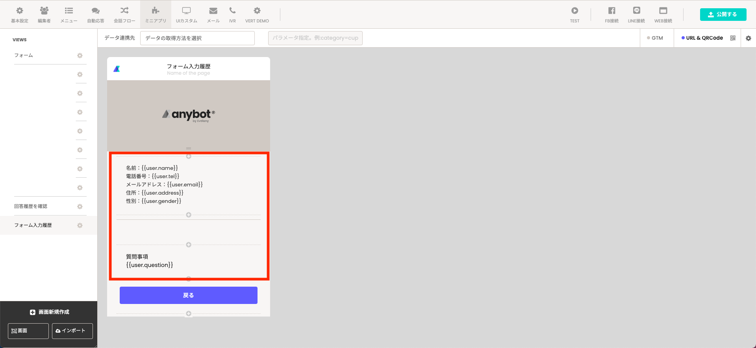Click the QR code icon next to URL & QRCode
Image resolution: width=756 pixels, height=348 pixels.
733,38
